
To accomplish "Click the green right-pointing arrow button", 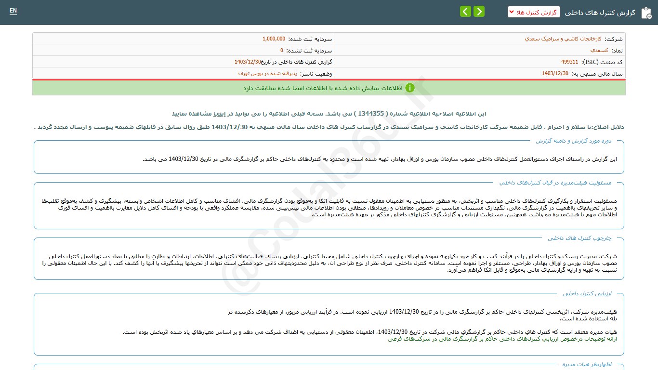I will pos(479,12).
